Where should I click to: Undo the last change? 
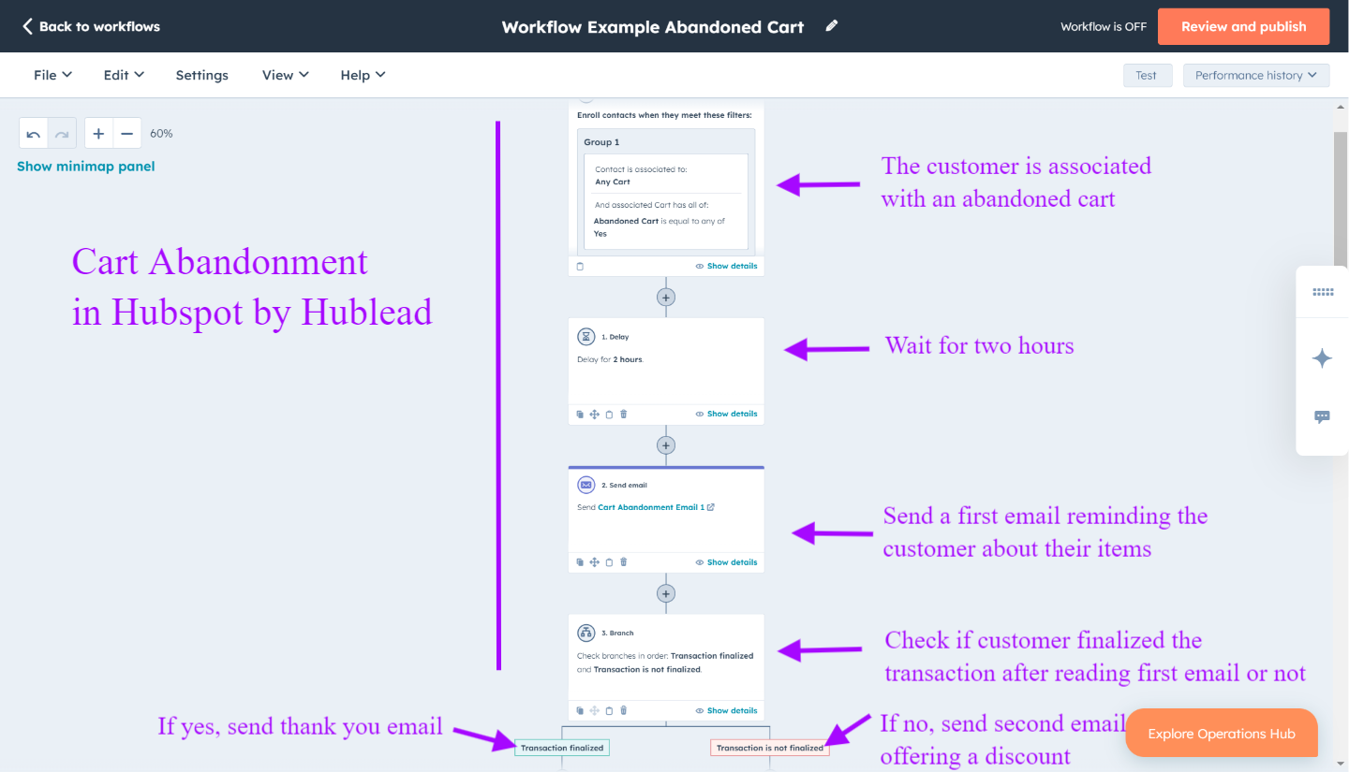click(33, 132)
